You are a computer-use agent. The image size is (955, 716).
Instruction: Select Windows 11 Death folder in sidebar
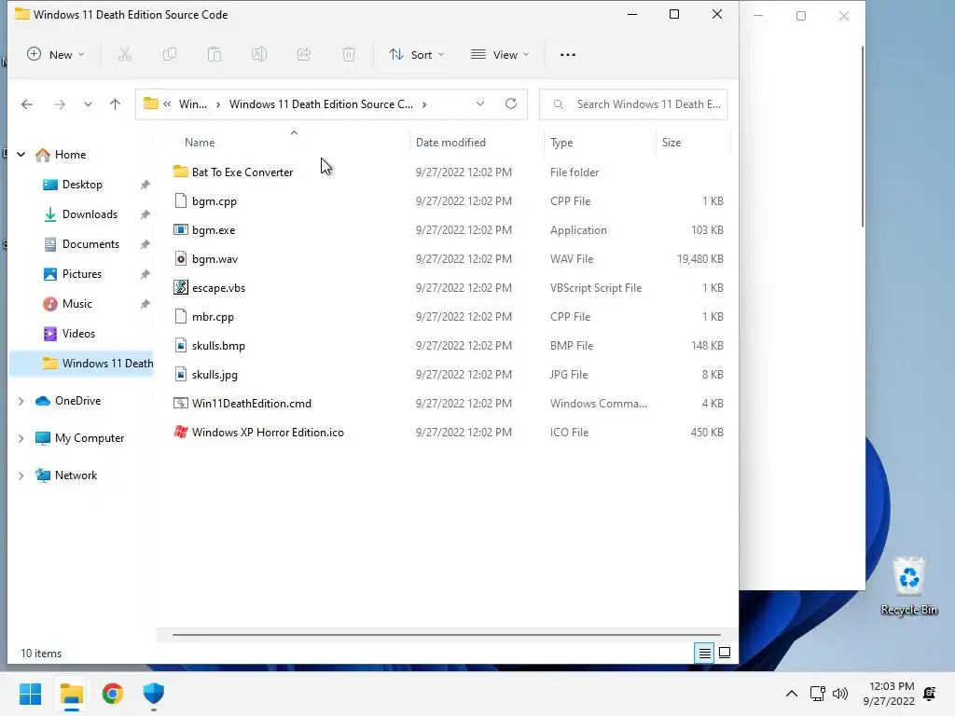tap(82, 364)
